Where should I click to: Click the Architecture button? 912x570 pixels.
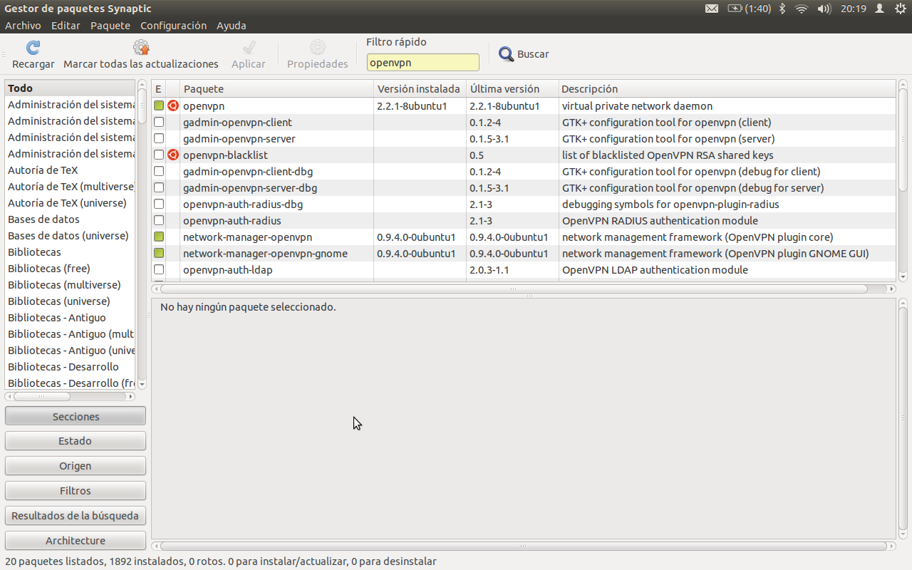[x=76, y=540]
